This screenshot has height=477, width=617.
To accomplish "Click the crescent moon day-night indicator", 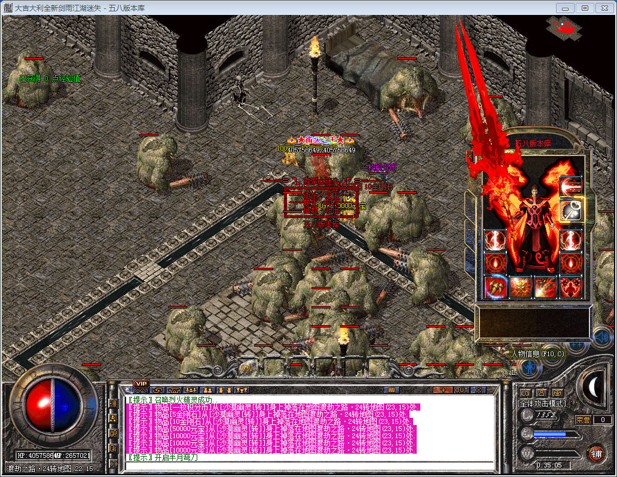I will point(594,386).
